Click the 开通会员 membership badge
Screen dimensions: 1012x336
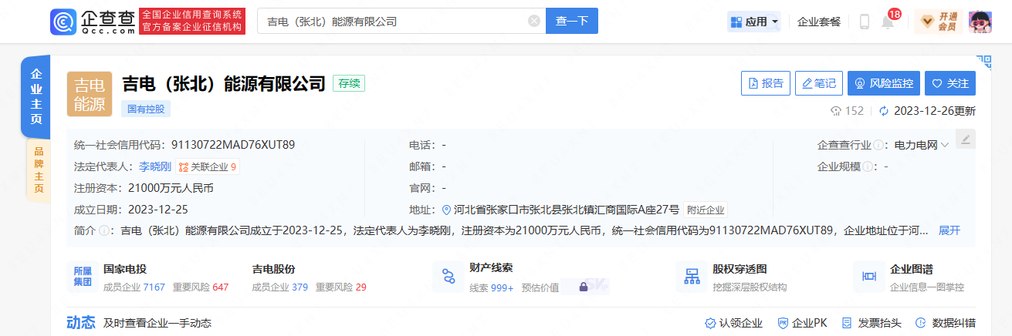(938, 22)
